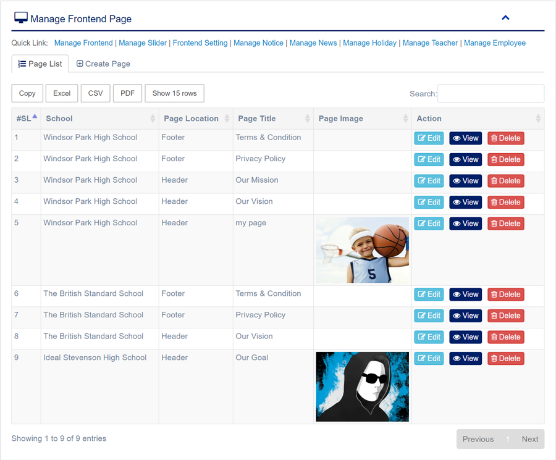
Task: Open the Manage Notice quick link
Action: click(258, 43)
